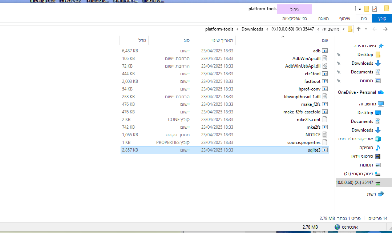Expand the recent locations chevron beside Up arrow
This screenshot has height=233, width=392.
366,29
